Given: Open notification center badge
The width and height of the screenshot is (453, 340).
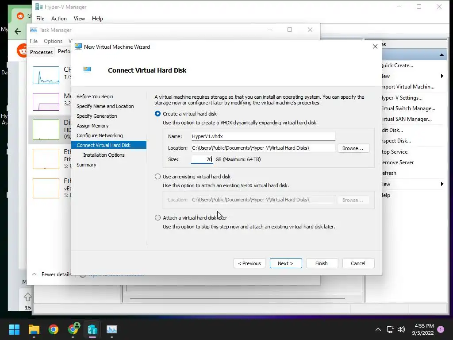Looking at the screenshot, I should (x=441, y=329).
